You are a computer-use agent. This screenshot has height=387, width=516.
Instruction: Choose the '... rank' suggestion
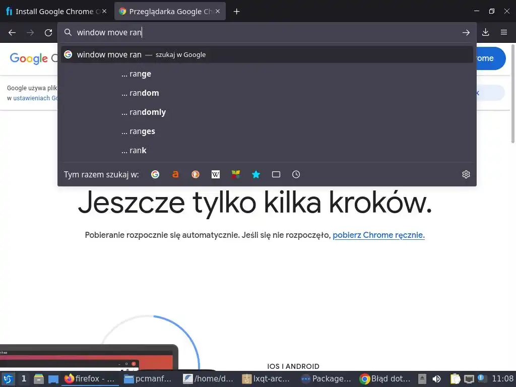click(267, 150)
